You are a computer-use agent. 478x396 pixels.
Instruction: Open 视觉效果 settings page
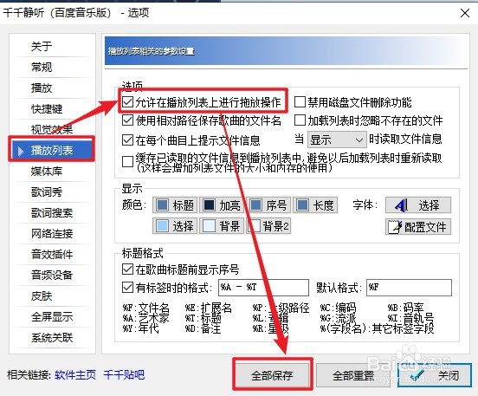[51, 129]
